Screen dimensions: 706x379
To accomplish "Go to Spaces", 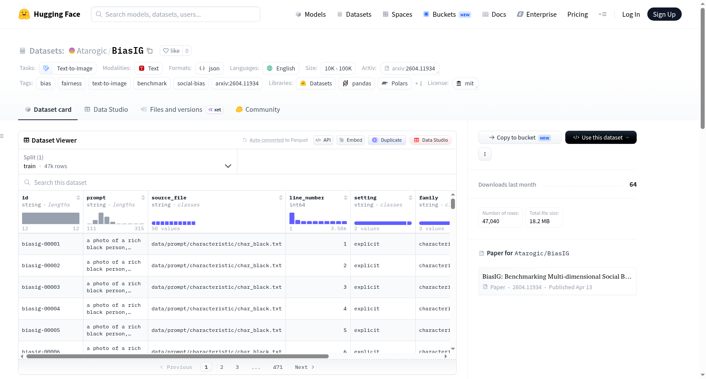I will 398,14.
